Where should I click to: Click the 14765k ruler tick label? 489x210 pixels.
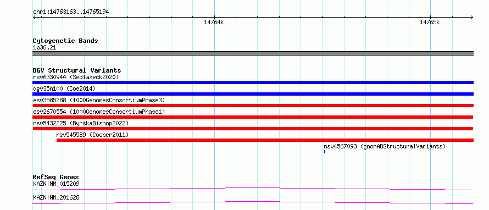[x=430, y=22]
